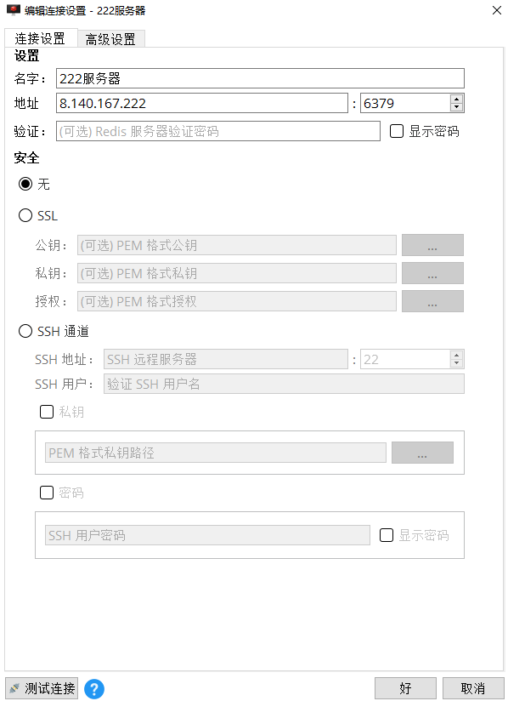Browse for a PEM 授权 file
The height and width of the screenshot is (701, 508).
point(432,301)
